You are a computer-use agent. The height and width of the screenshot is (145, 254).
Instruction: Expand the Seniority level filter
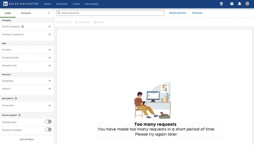pyautogui.click(x=50, y=65)
